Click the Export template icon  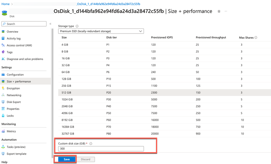point(3,154)
